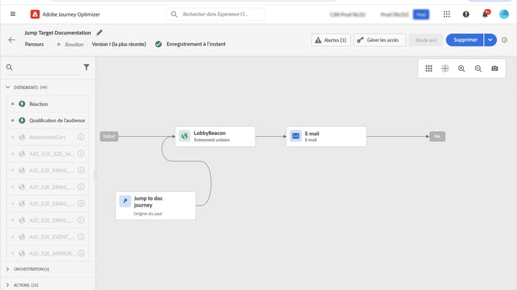The height and width of the screenshot is (290, 517).
Task: Zoom in on the canvas
Action: pos(462,68)
